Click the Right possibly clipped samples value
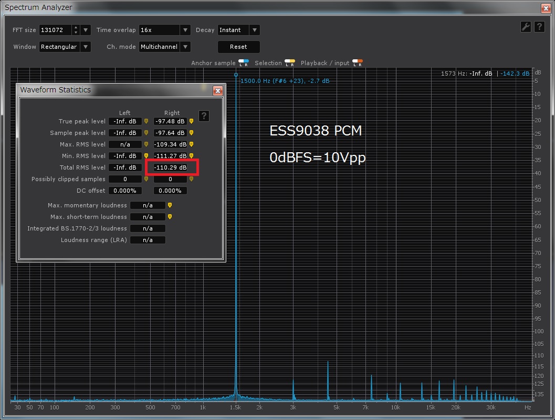This screenshot has width=555, height=420. click(x=170, y=179)
